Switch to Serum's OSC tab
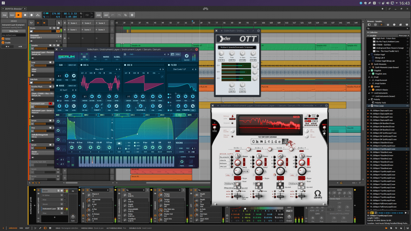 point(84,57)
